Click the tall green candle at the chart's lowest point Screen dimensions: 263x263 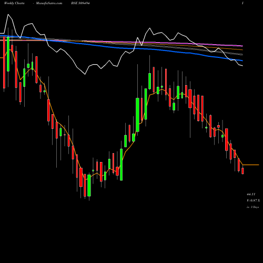[x=89, y=185]
